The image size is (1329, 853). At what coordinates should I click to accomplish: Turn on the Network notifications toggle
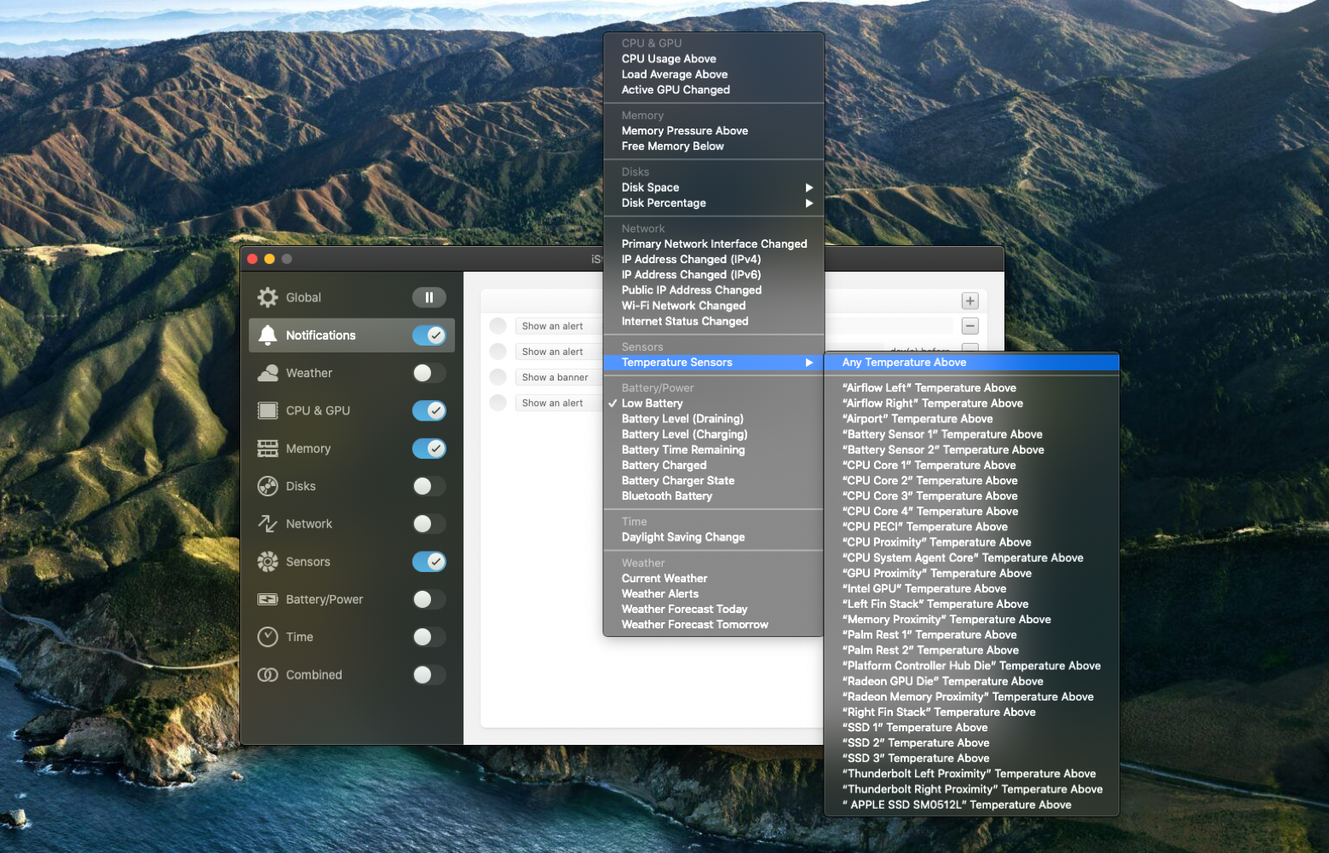pyautogui.click(x=429, y=524)
